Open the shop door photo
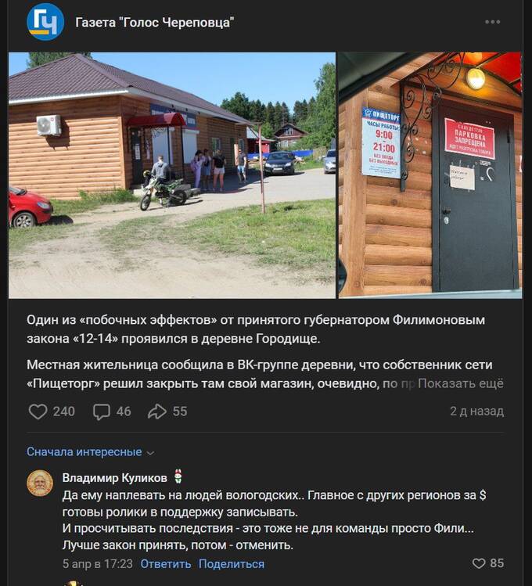 tap(430, 175)
